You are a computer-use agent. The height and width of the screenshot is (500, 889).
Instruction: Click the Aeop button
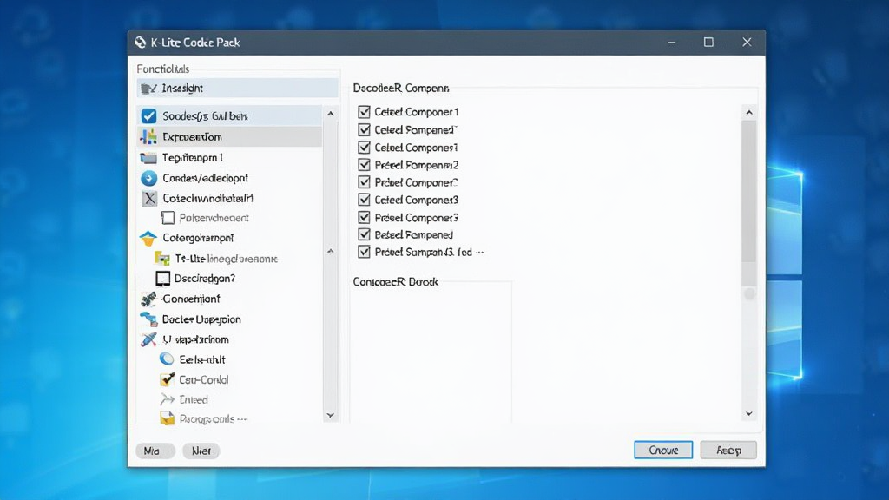click(728, 451)
